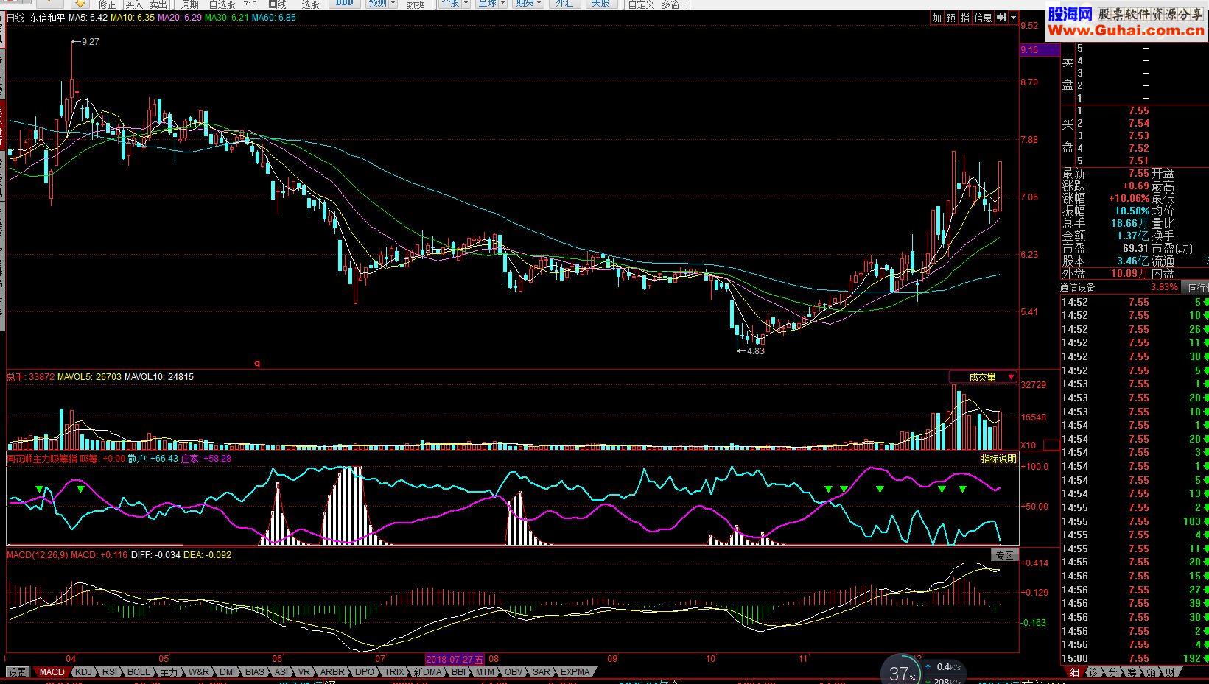Select the MACD indicator tab

pyautogui.click(x=52, y=672)
